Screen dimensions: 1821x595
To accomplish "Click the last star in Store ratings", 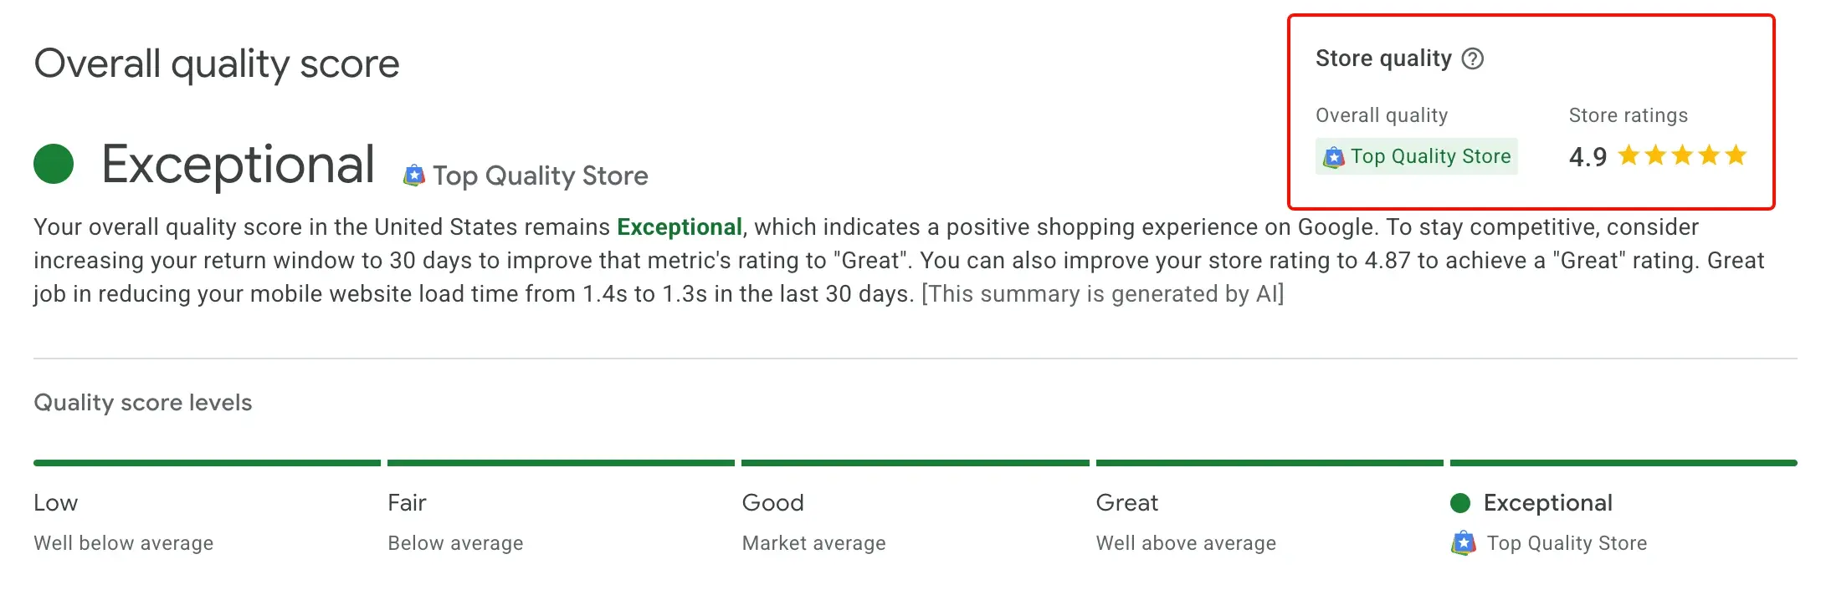I will 1736,155.
